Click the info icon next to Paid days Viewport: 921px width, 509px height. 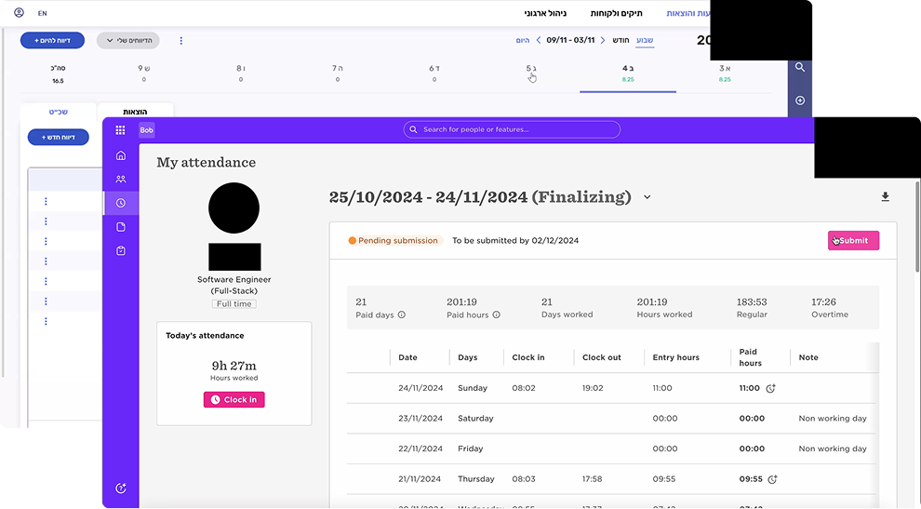click(402, 315)
